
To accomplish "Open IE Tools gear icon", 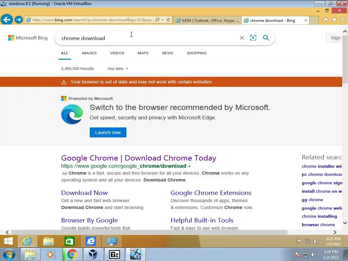I will click(343, 19).
